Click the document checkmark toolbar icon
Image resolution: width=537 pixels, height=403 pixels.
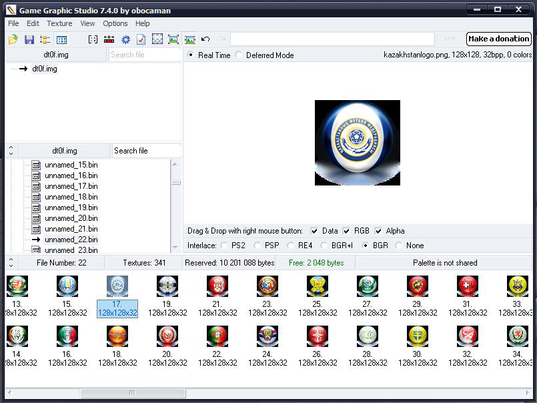click(x=141, y=39)
